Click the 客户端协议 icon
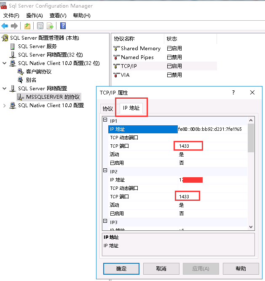This screenshot has width=265, height=281. pyautogui.click(x=21, y=72)
